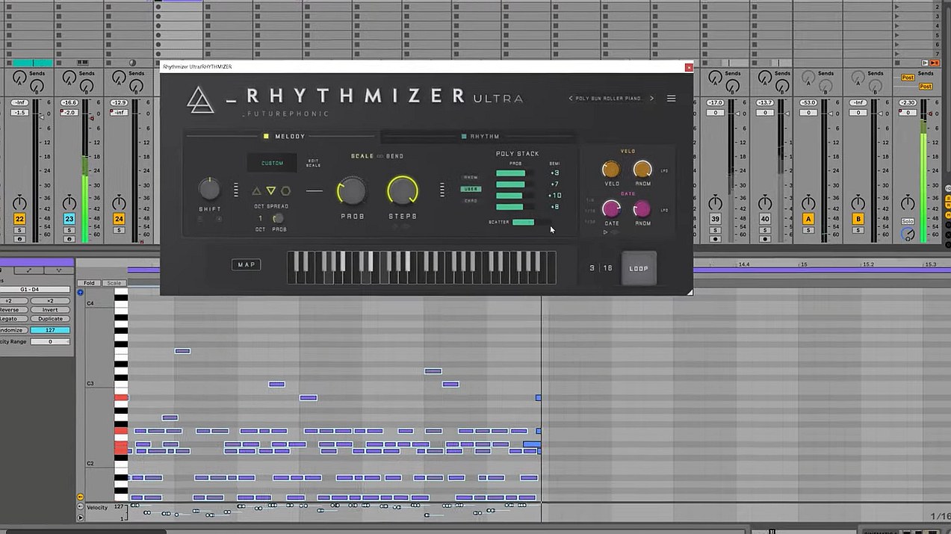The height and width of the screenshot is (534, 951).
Task: Switch to the Melody tab
Action: (284, 137)
